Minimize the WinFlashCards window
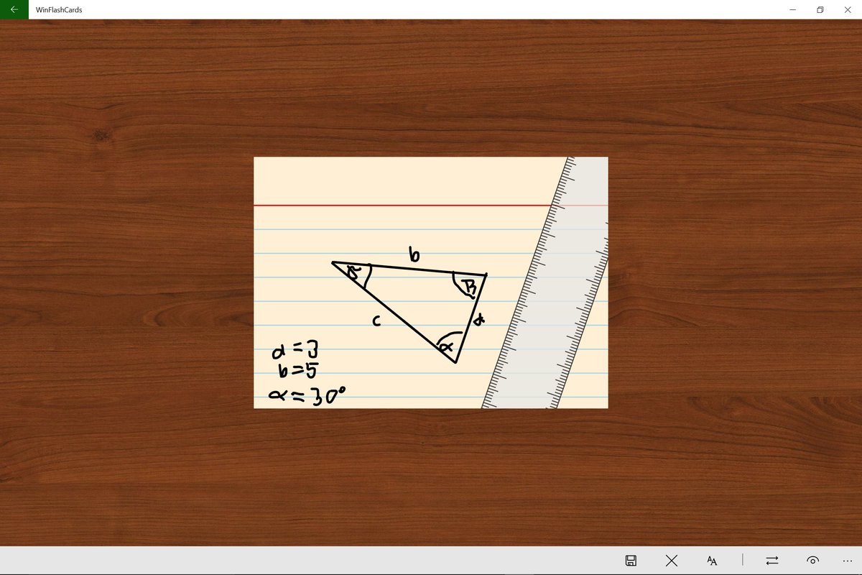The image size is (862, 575). point(792,9)
